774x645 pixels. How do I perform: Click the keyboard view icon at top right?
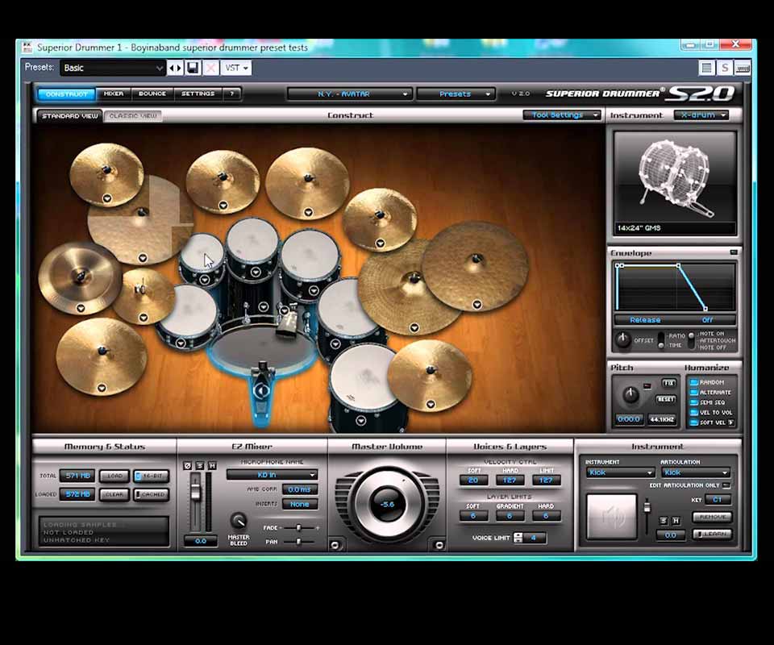(743, 68)
